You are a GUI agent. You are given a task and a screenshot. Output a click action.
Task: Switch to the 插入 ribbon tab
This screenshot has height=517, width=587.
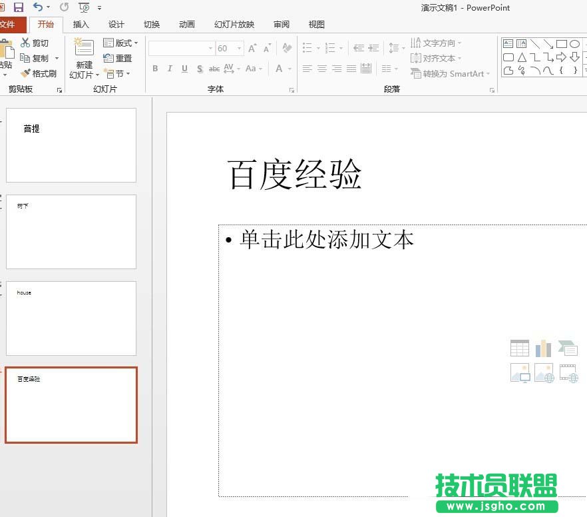coord(81,25)
